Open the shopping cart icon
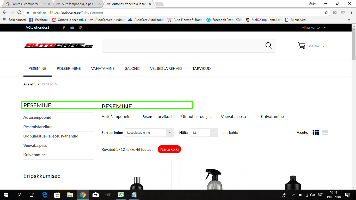Image resolution: width=356 pixels, height=200 pixels. point(302,46)
